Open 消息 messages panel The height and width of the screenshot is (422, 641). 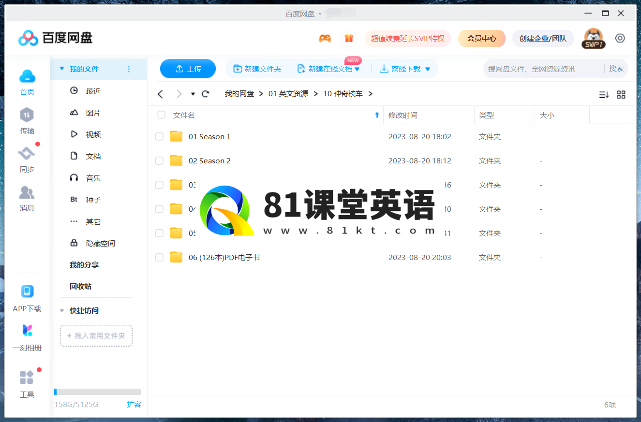coord(27,192)
